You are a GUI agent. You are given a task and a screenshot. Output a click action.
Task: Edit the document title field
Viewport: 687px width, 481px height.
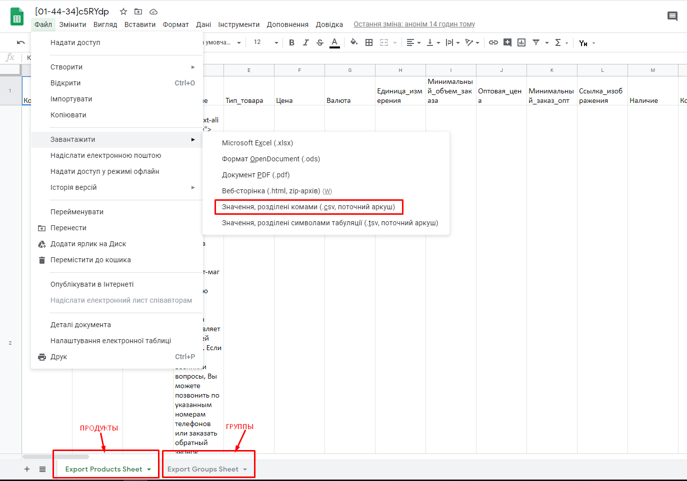click(72, 11)
